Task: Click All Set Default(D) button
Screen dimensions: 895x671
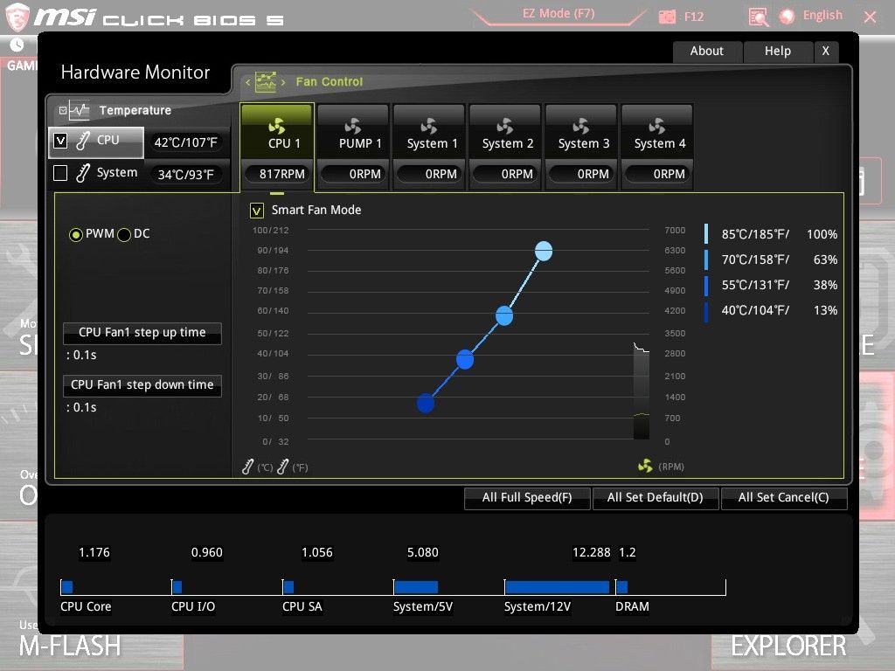Action: click(656, 497)
